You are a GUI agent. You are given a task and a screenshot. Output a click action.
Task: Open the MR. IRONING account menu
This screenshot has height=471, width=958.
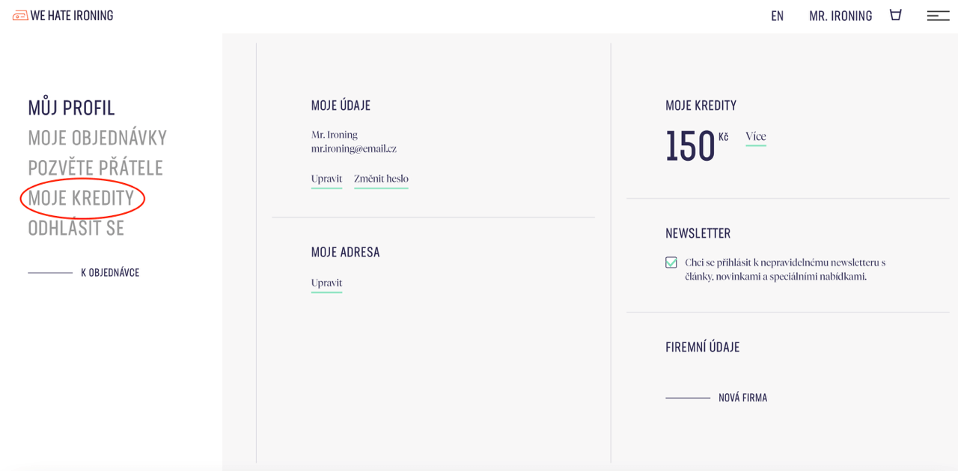[840, 16]
